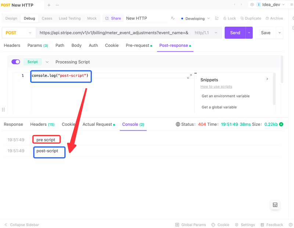
Task: Open the POST method dropdown
Action: [18, 33]
